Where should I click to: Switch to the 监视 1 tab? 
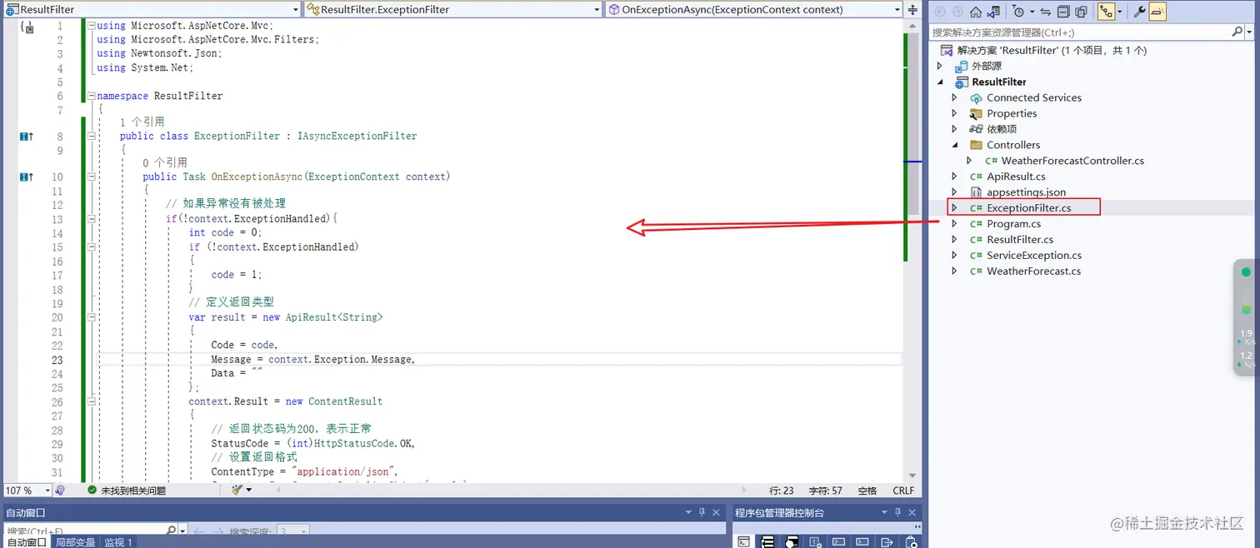tap(118, 542)
